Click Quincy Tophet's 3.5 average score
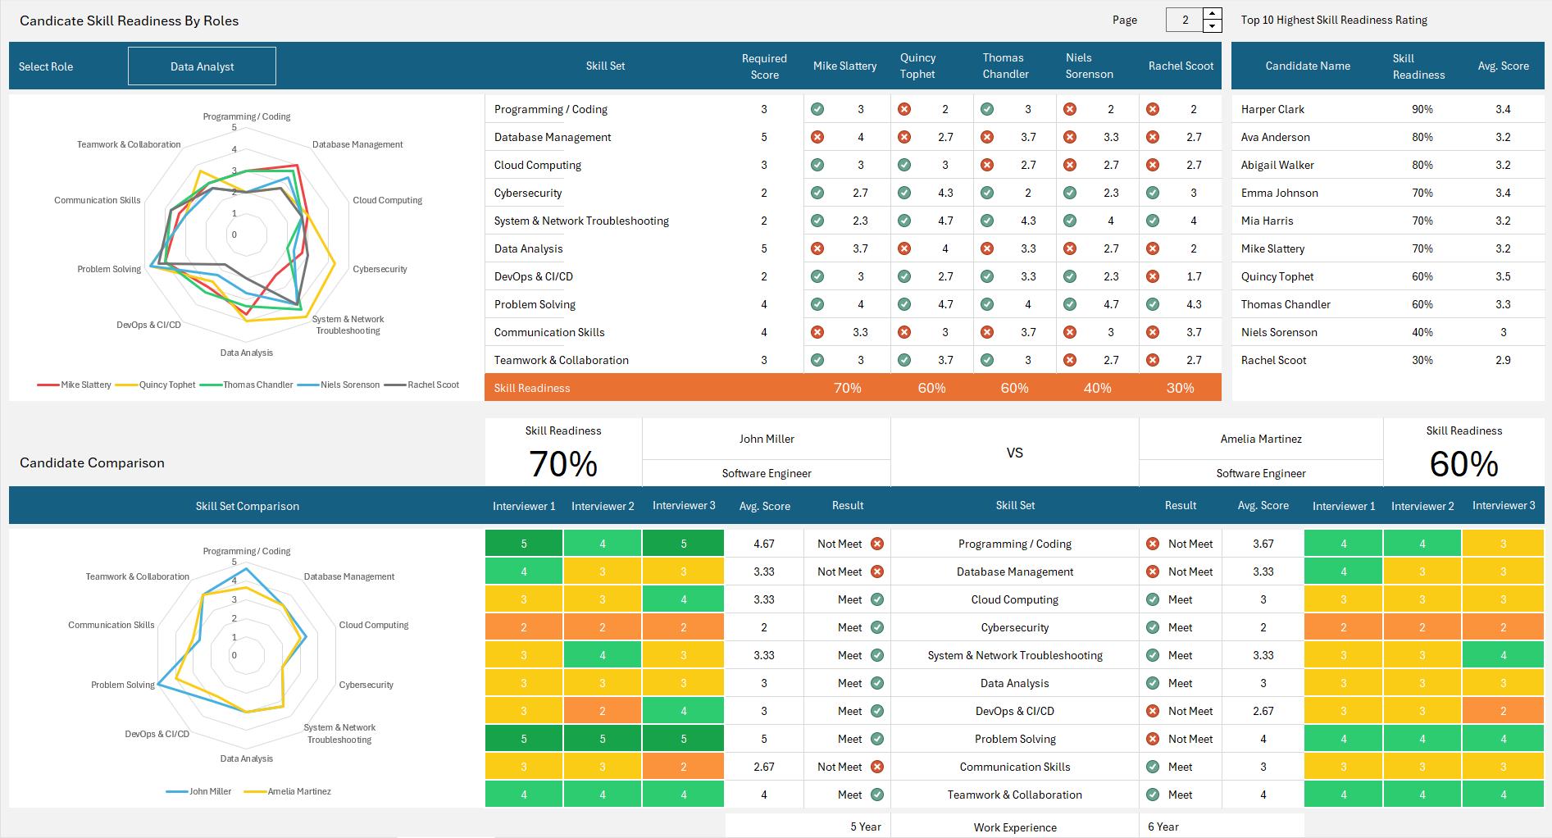The height and width of the screenshot is (838, 1552). pyautogui.click(x=1502, y=276)
